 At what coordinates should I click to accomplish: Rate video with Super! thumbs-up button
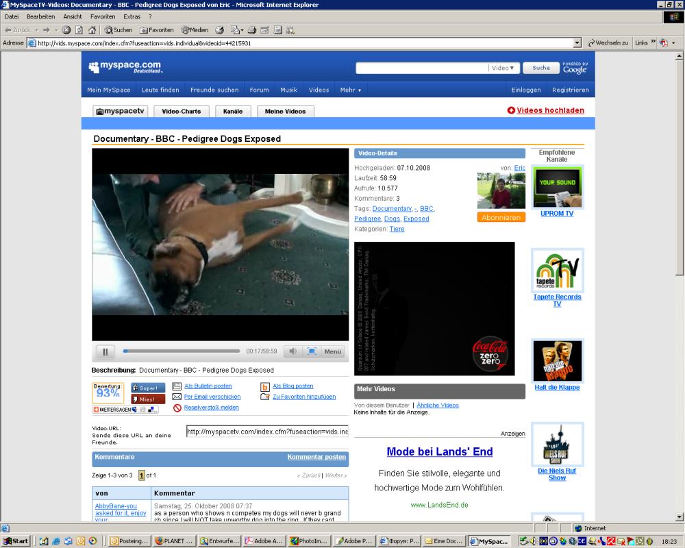point(148,388)
